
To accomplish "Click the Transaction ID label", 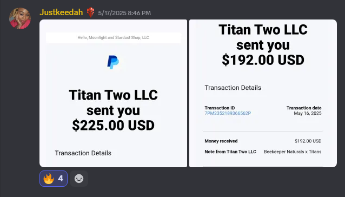I will [x=220, y=108].
